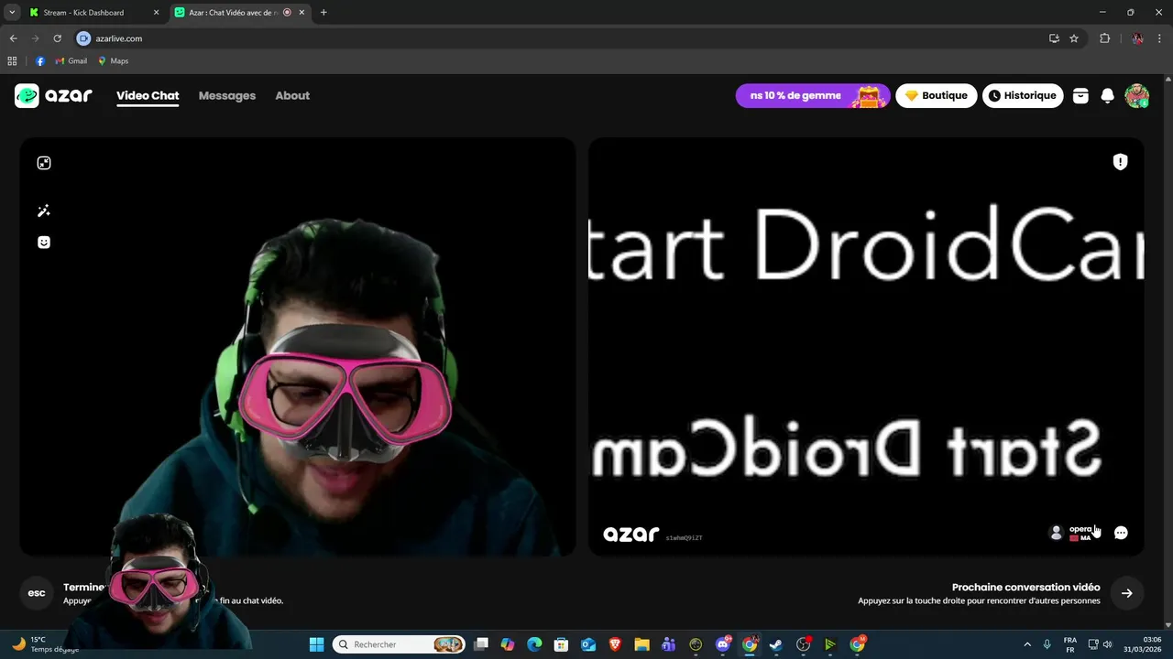
Task: Click 'Prochaine conversation vidéo' label
Action: point(1025,588)
